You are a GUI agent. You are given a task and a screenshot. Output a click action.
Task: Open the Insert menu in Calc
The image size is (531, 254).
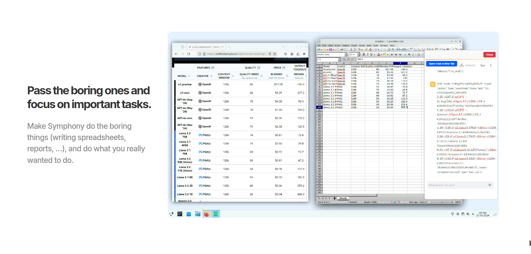338,45
